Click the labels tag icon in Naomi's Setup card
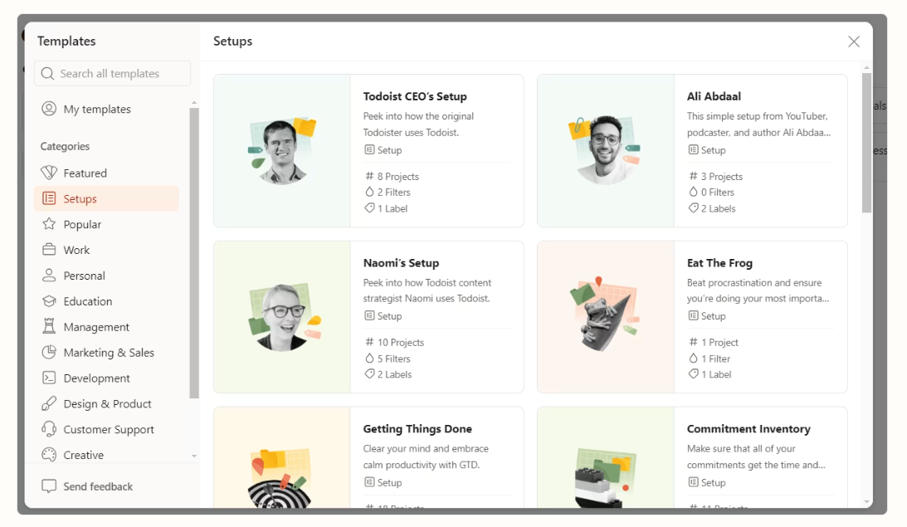The width and height of the screenshot is (907, 527). point(369,373)
